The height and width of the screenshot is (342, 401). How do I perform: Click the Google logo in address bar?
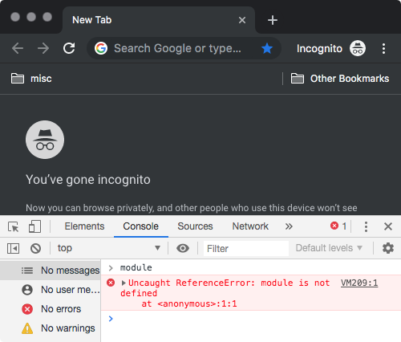(x=101, y=48)
